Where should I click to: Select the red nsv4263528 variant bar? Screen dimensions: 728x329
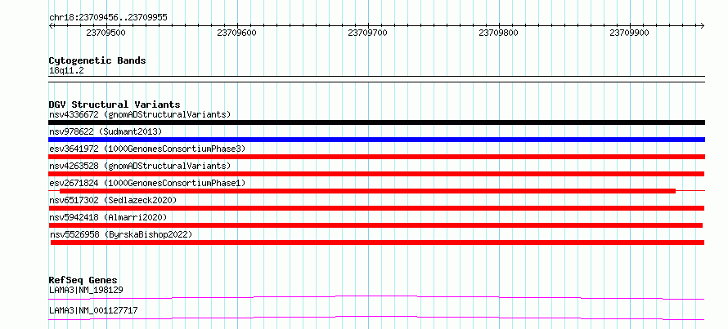376,174
